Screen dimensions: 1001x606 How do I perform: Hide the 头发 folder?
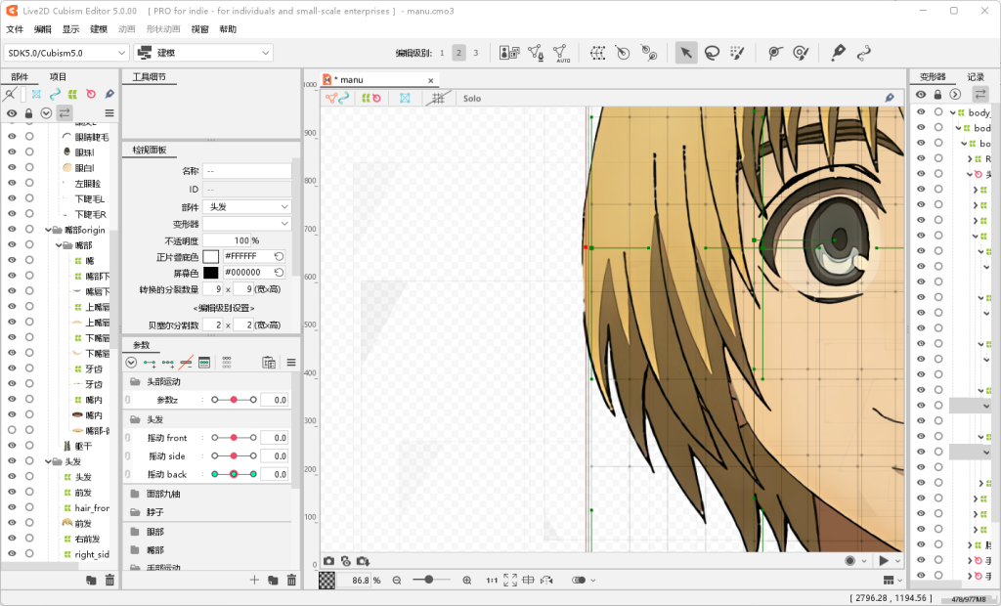[12, 461]
